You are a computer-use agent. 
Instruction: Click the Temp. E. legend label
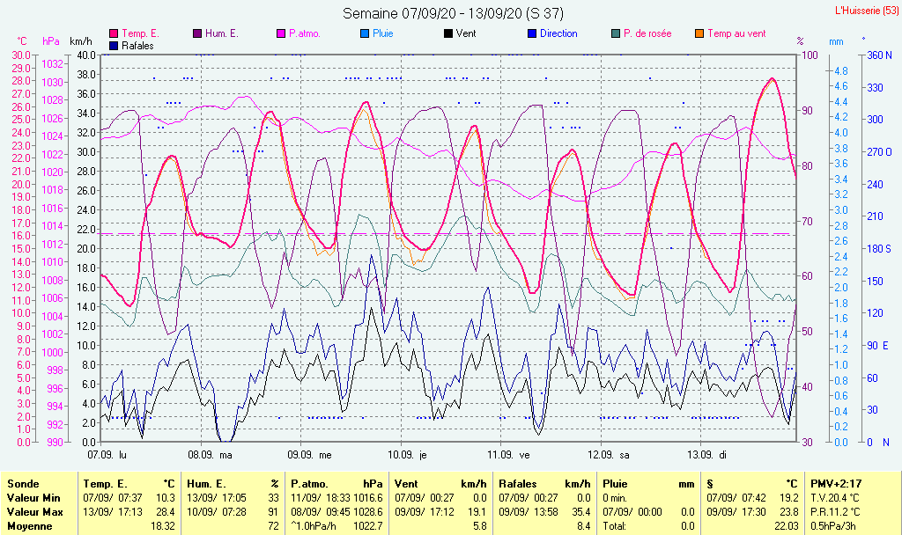coord(140,34)
